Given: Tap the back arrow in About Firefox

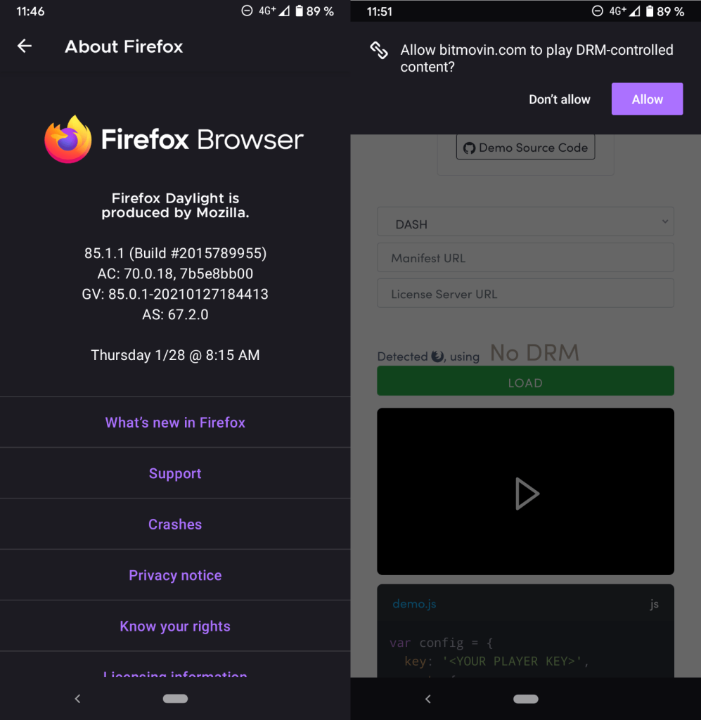Looking at the screenshot, I should point(25,46).
